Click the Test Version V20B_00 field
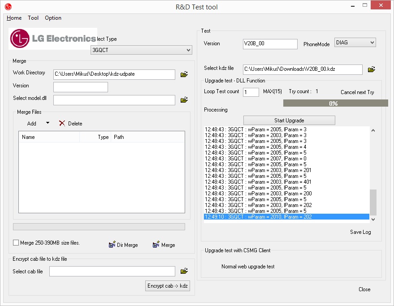Screen dimensions: 394x306 (x=270, y=44)
